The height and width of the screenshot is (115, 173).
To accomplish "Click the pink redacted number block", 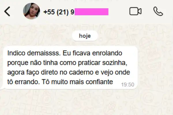I will 91,12.
